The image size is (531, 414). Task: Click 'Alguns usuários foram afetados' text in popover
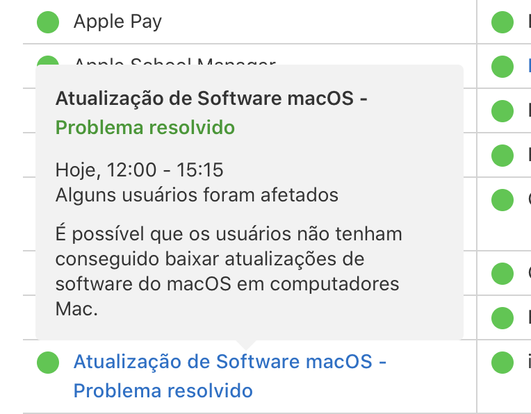pos(197,194)
